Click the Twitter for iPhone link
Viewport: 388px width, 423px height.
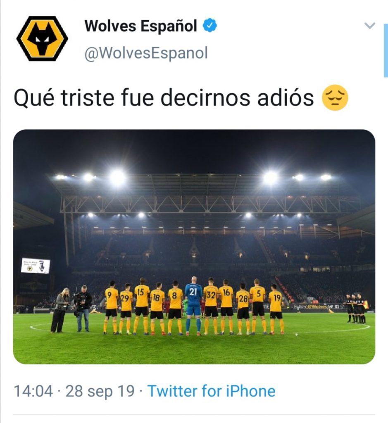click(212, 391)
